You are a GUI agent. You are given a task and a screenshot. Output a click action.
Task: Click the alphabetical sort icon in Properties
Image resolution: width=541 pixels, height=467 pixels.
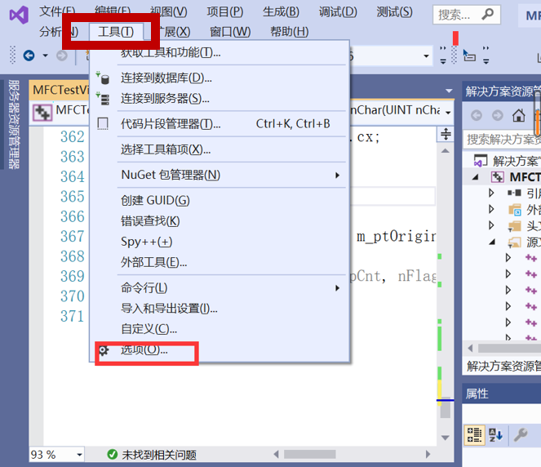pyautogui.click(x=496, y=435)
